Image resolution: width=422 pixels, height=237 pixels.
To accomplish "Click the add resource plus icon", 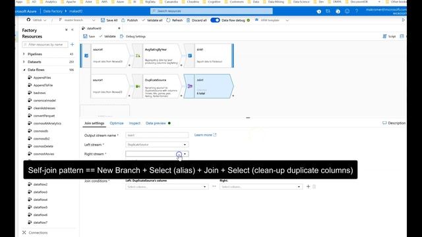I will tap(72, 44).
